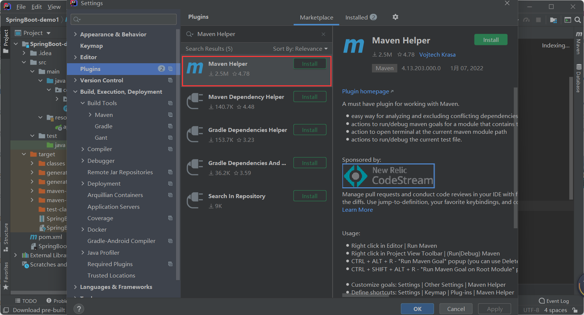This screenshot has height=315, width=584.
Task: Expand Appearance & Behavior settings
Action: coord(75,34)
